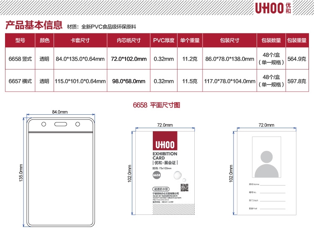This screenshot has height=232, width=314.
Task: Click the 透明 cell in the 6657 row
Action: (44, 81)
